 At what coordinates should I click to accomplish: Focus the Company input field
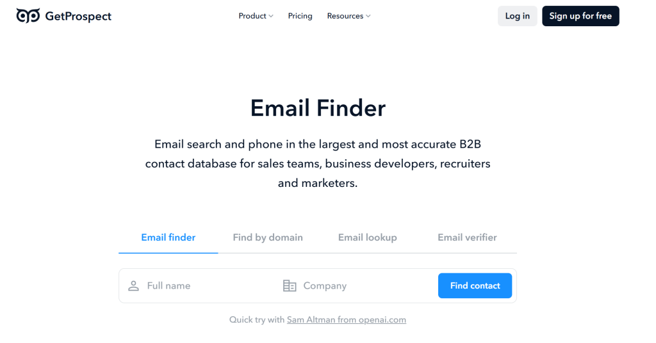[365, 286]
